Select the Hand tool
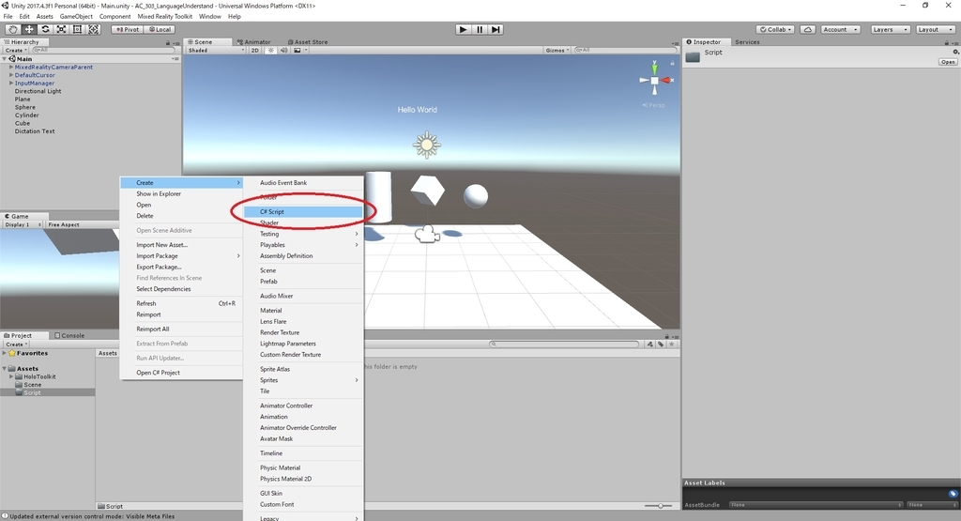This screenshot has width=961, height=521. coord(12,29)
